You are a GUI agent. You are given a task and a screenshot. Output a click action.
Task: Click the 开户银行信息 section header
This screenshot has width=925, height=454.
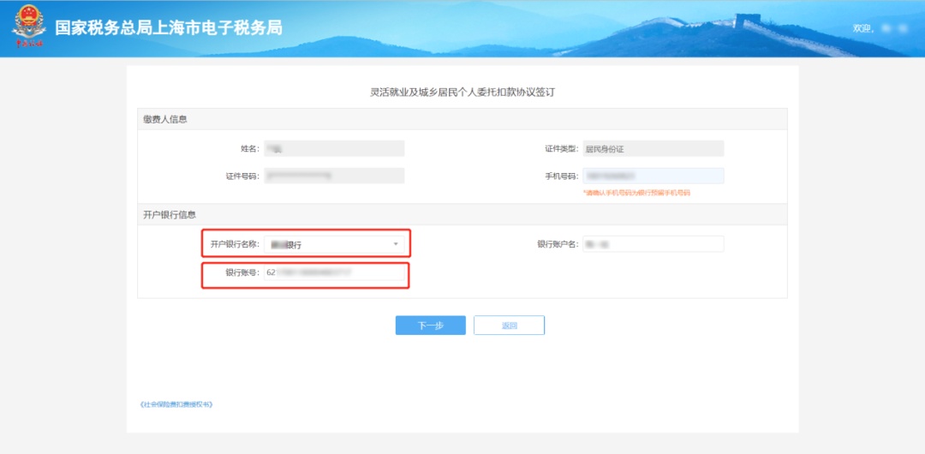pyautogui.click(x=170, y=214)
